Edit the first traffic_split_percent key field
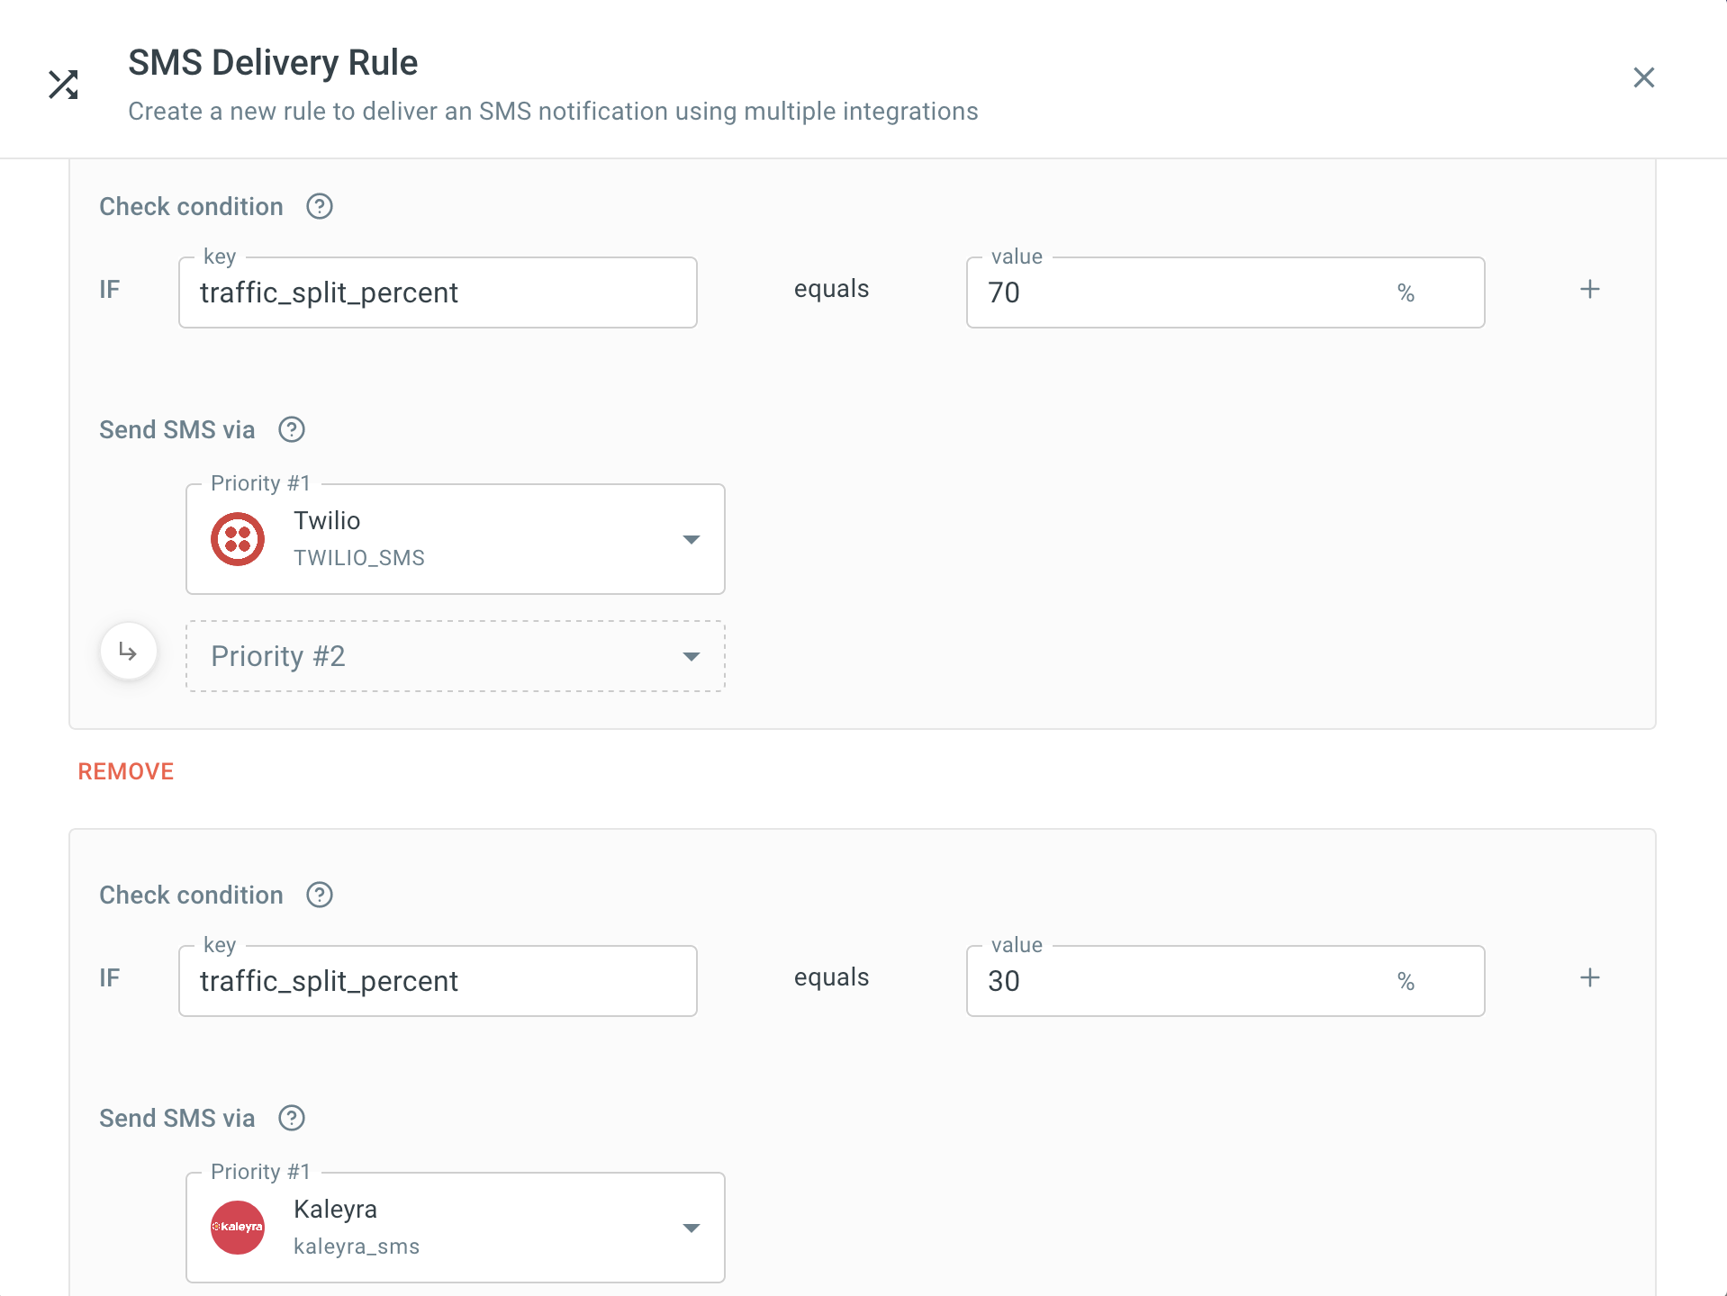This screenshot has height=1296, width=1727. coord(438,293)
